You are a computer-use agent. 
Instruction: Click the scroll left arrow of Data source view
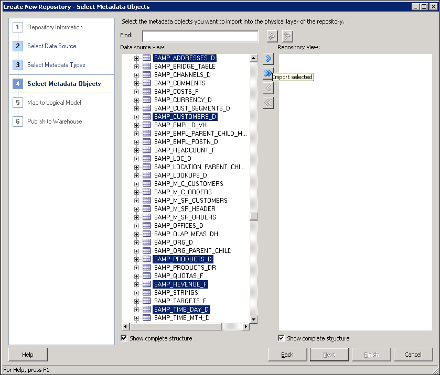click(126, 326)
